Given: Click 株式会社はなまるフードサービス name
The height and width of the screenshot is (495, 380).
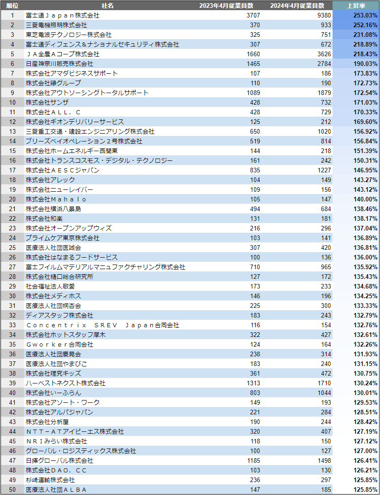Looking at the screenshot, I should click(x=72, y=258).
